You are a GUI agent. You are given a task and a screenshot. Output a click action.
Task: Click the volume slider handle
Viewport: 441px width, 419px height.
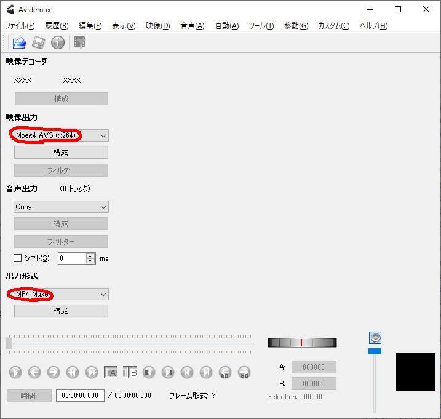375,351
